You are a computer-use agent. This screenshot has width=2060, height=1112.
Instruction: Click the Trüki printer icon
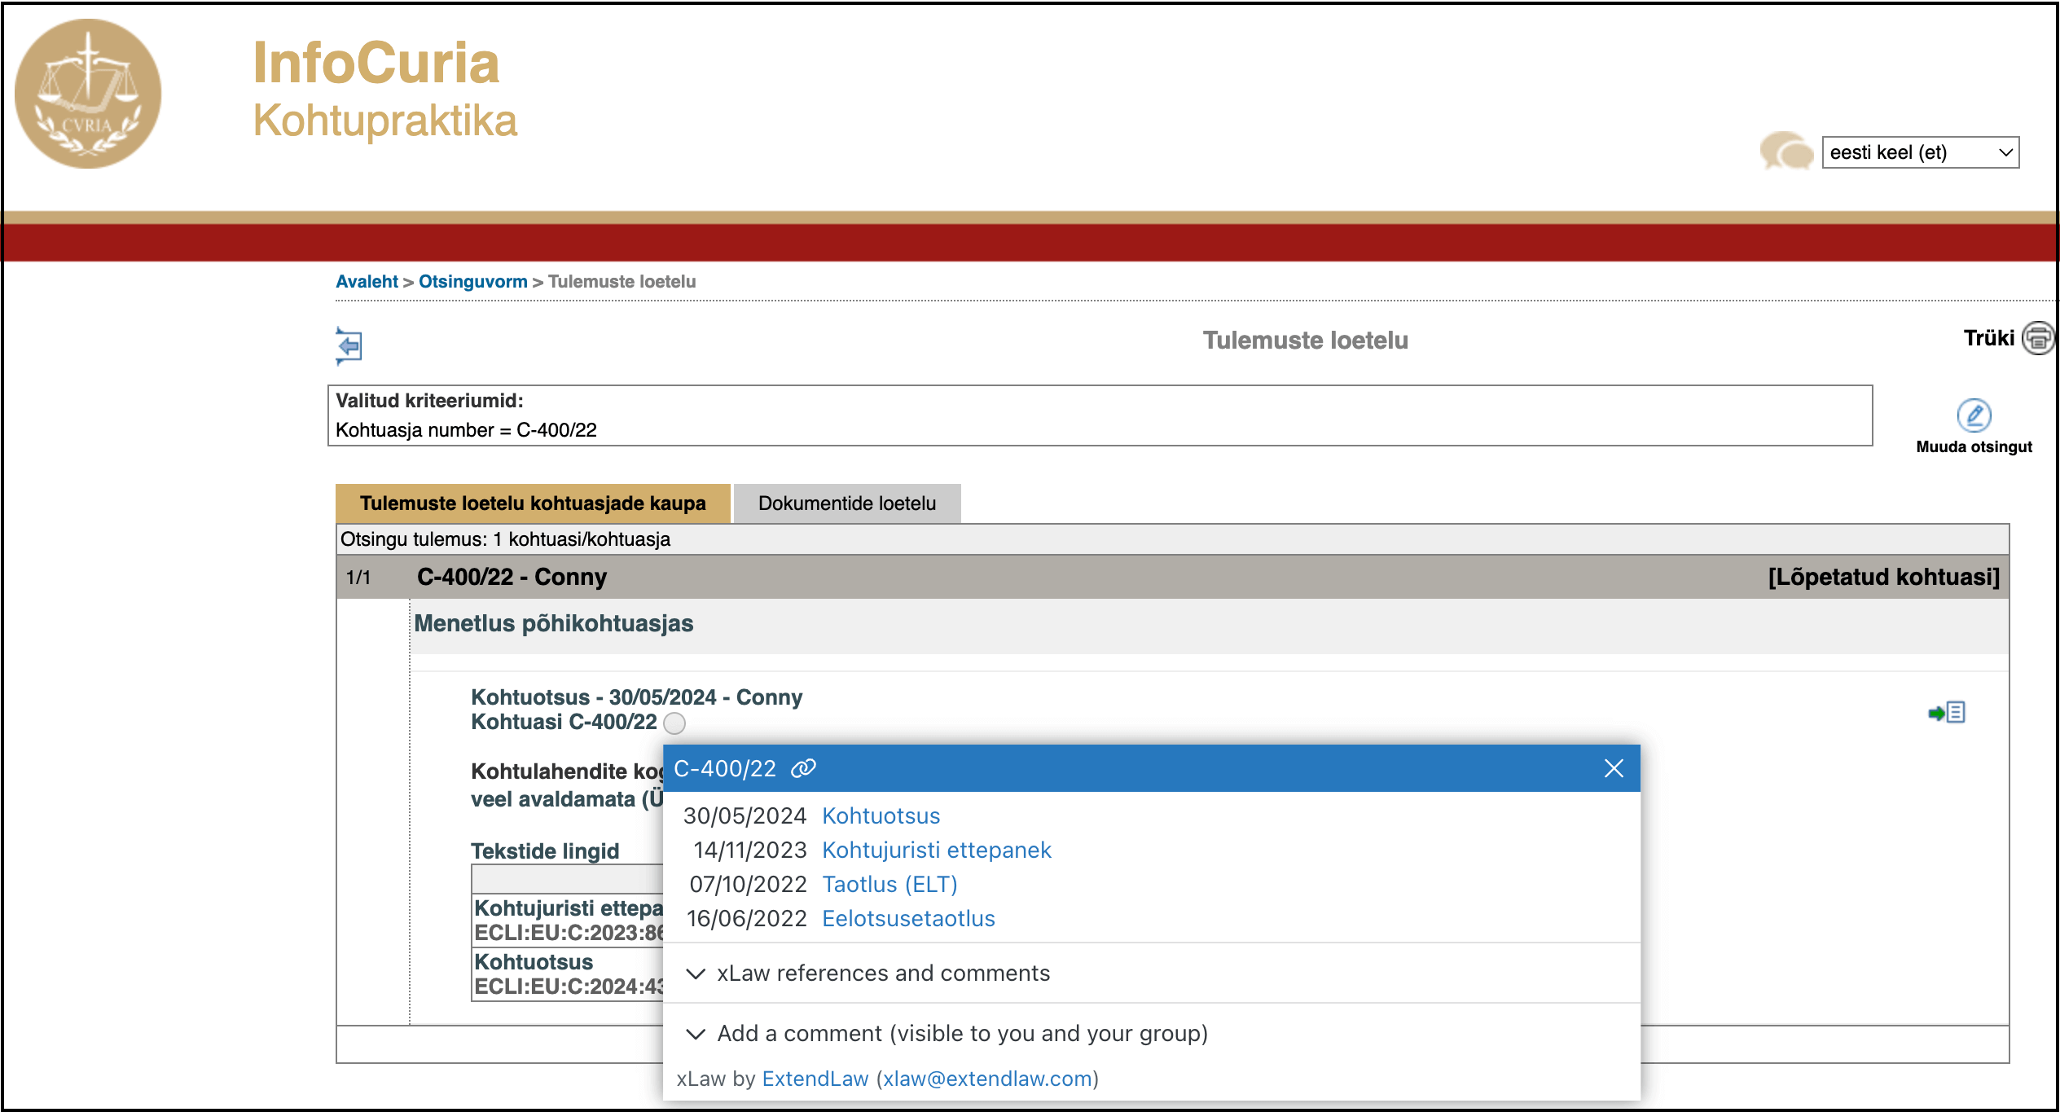2038,338
